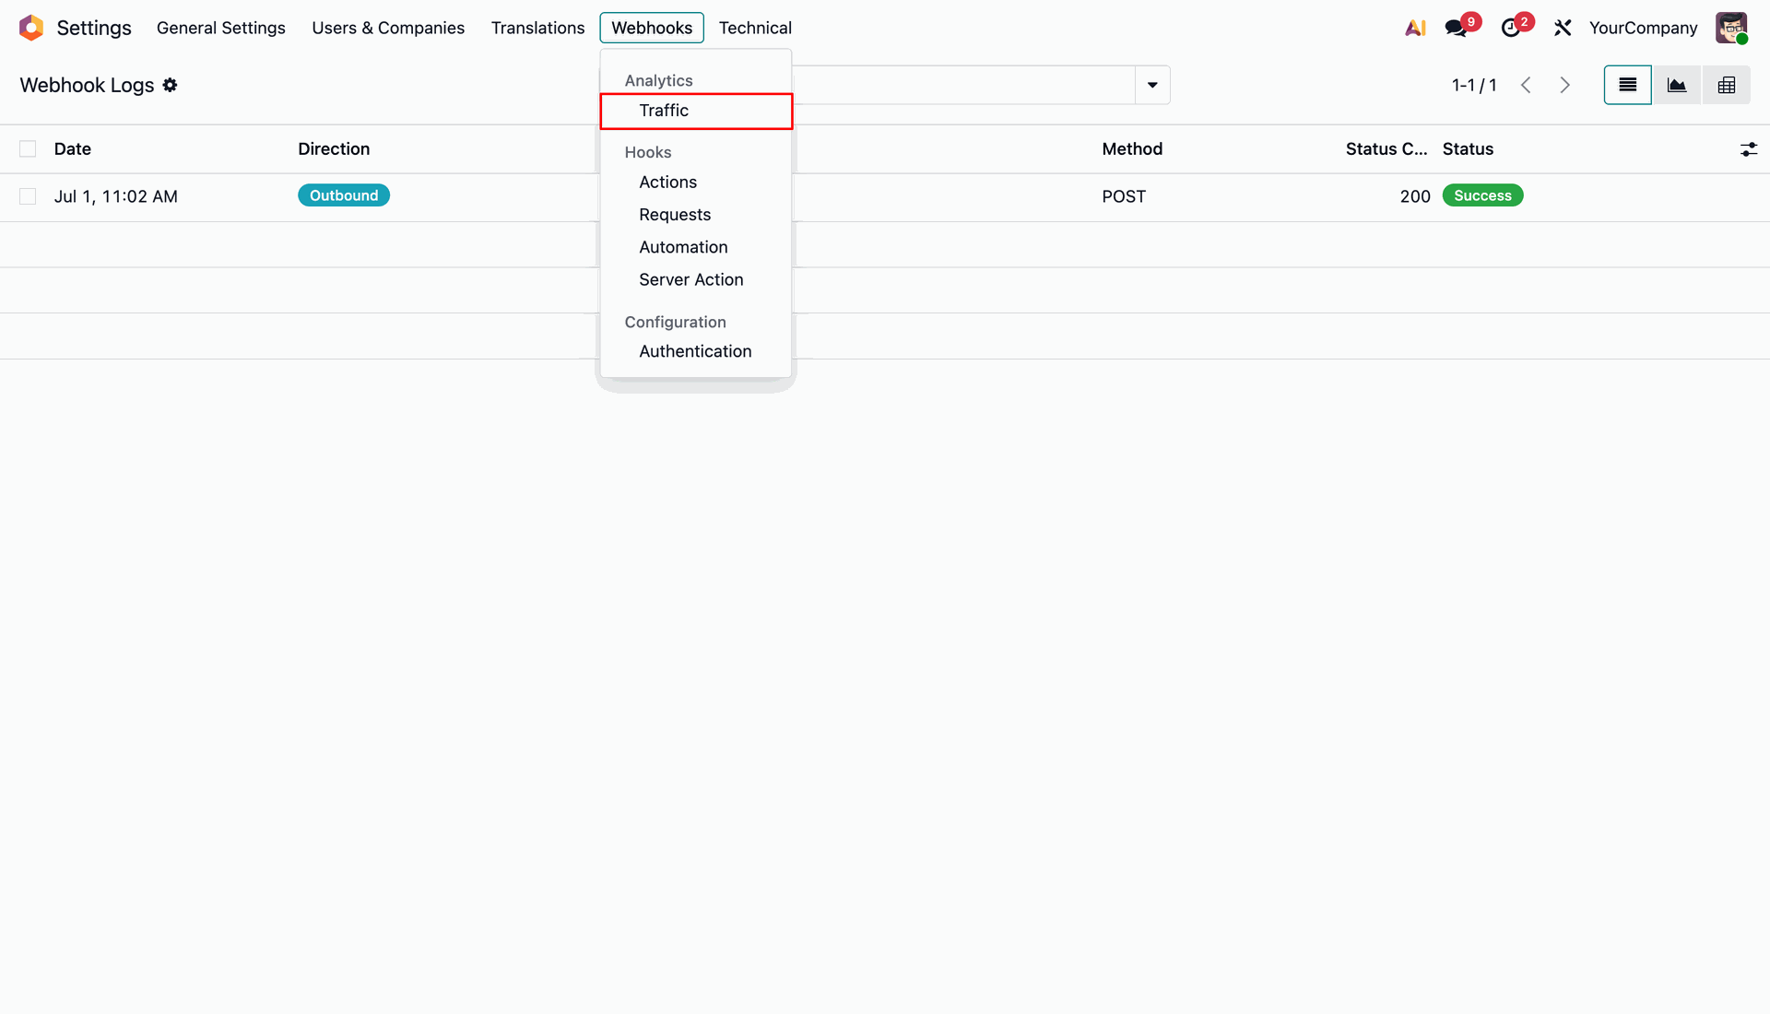Open YourCompany company switcher
The image size is (1770, 1014).
pos(1643,28)
